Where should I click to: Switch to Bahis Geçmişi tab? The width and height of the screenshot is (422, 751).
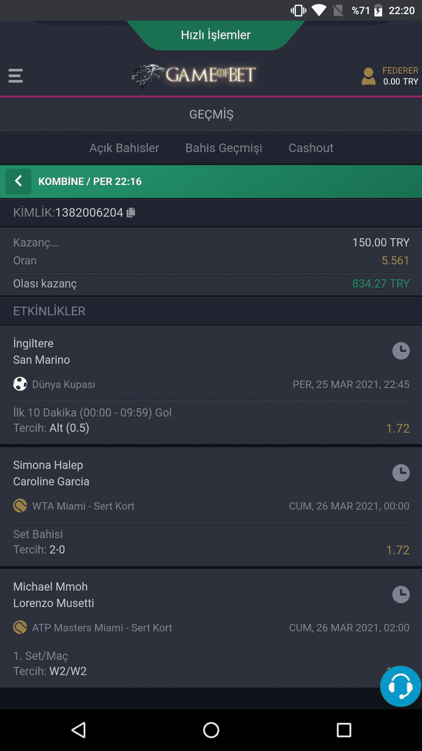coord(224,148)
